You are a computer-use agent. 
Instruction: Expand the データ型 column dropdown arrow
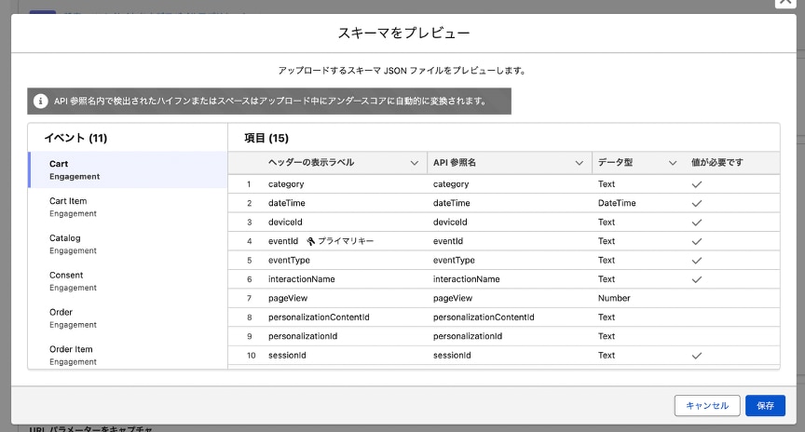pyautogui.click(x=673, y=163)
